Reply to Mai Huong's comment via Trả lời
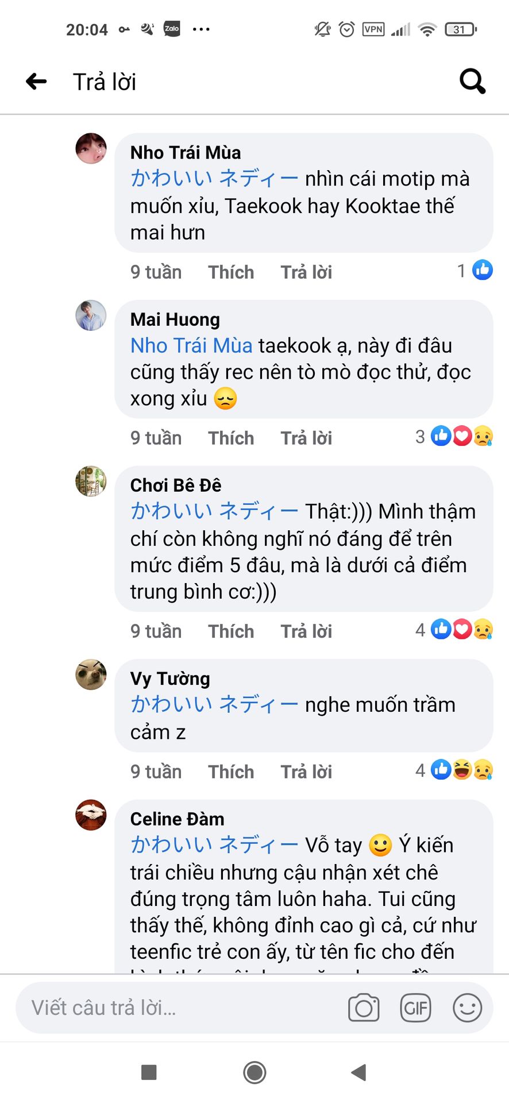Viewport: 509px width, 1103px height. (x=306, y=438)
